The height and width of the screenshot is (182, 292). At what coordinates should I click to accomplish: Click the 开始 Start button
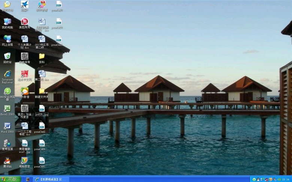[10, 179]
